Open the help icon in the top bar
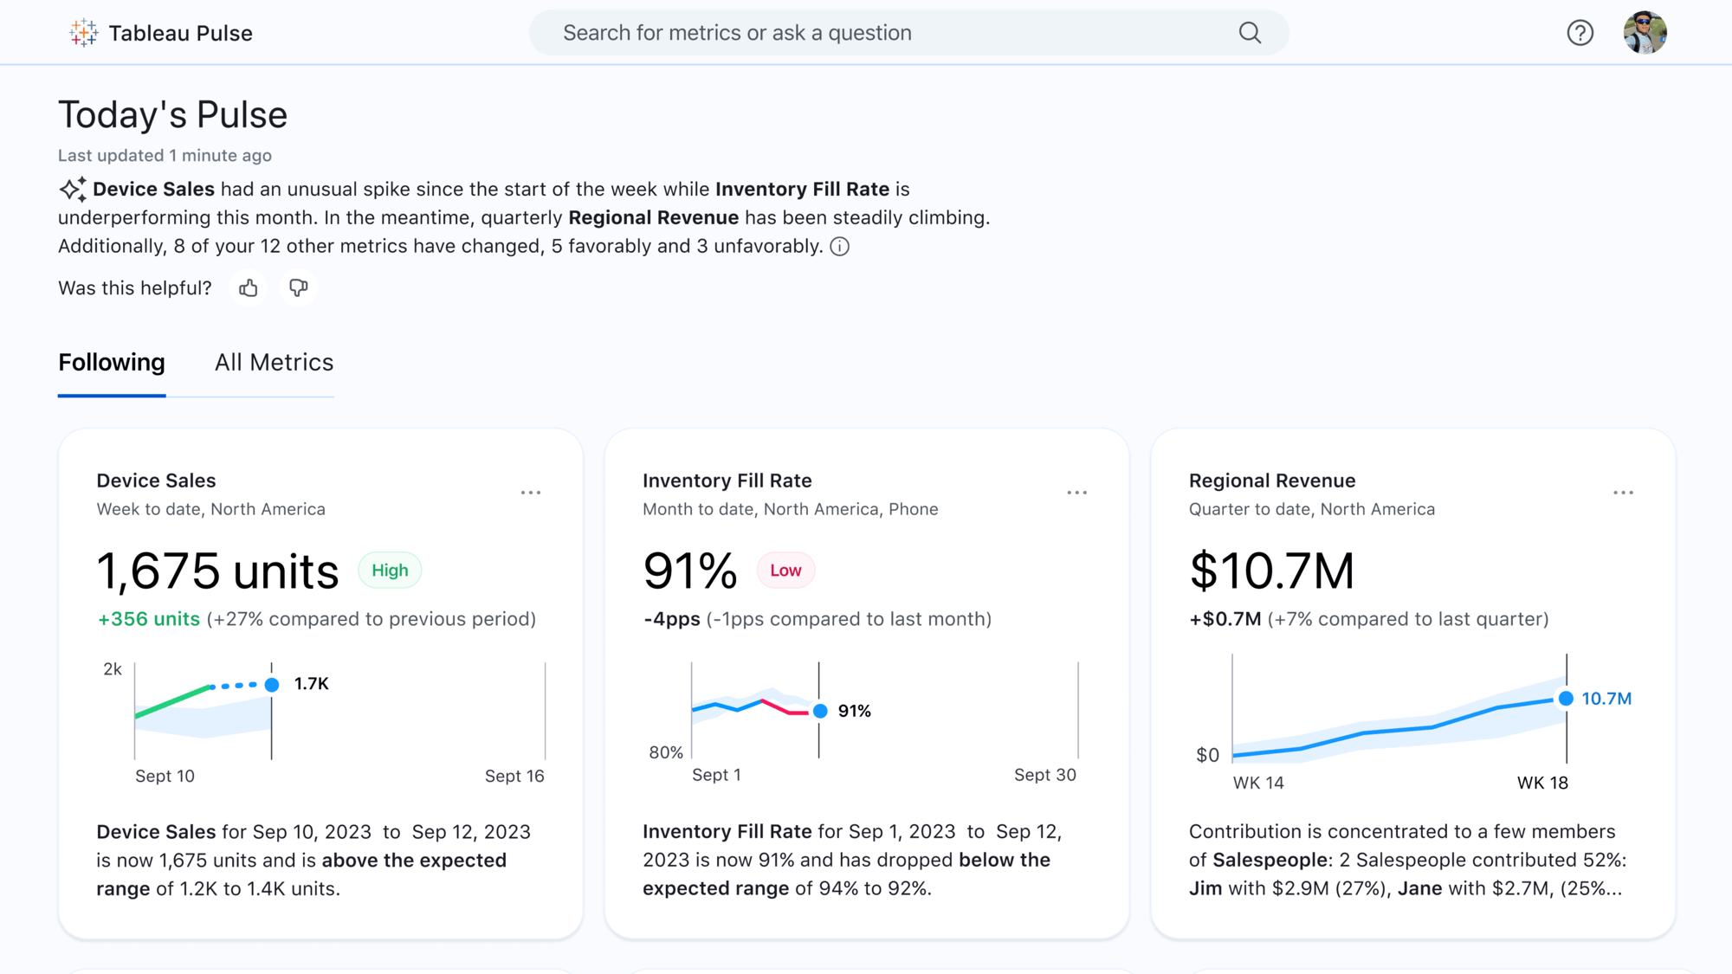The width and height of the screenshot is (1732, 974). pos(1580,32)
